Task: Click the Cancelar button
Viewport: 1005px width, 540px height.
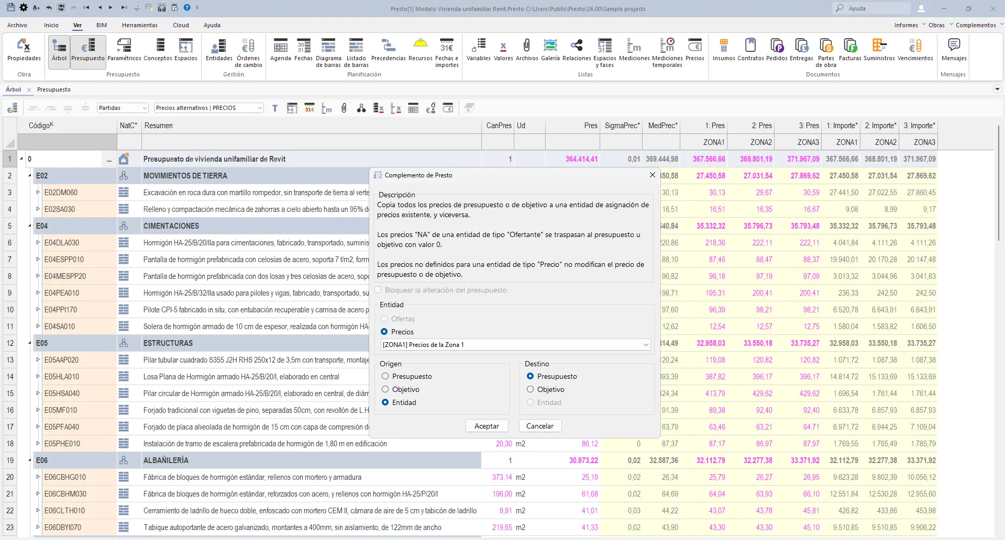Action: click(x=540, y=426)
